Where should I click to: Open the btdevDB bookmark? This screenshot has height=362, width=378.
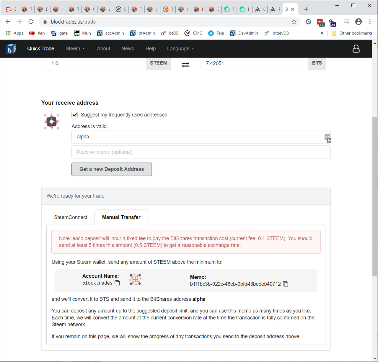[x=276, y=33]
